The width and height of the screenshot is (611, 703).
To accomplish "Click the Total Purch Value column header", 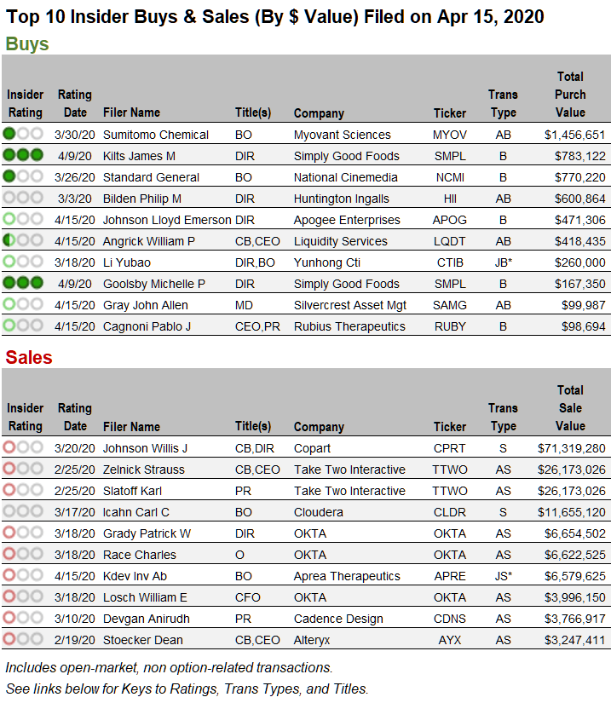I will [x=570, y=94].
